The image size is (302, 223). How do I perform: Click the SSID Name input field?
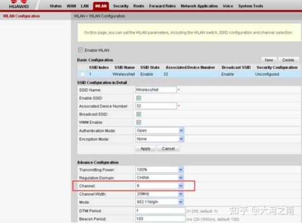pos(156,90)
